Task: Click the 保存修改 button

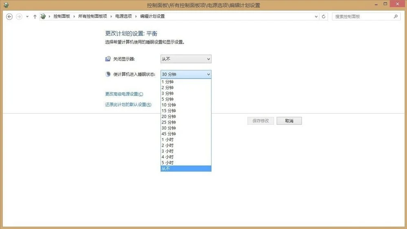Action: 261,121
